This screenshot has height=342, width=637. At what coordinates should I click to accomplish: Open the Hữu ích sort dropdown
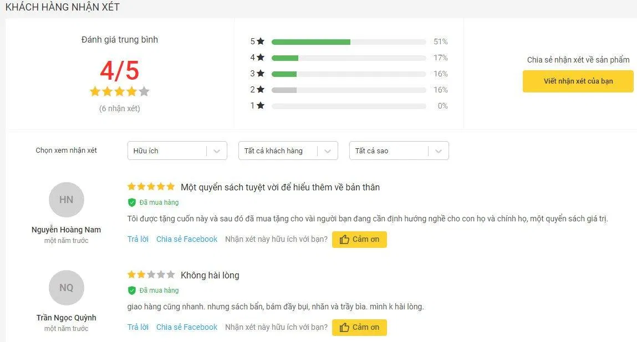pos(177,150)
